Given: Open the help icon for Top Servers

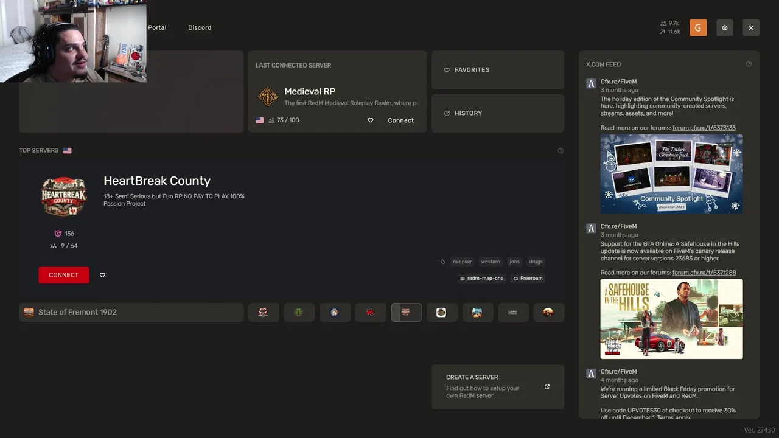Looking at the screenshot, I should [561, 150].
